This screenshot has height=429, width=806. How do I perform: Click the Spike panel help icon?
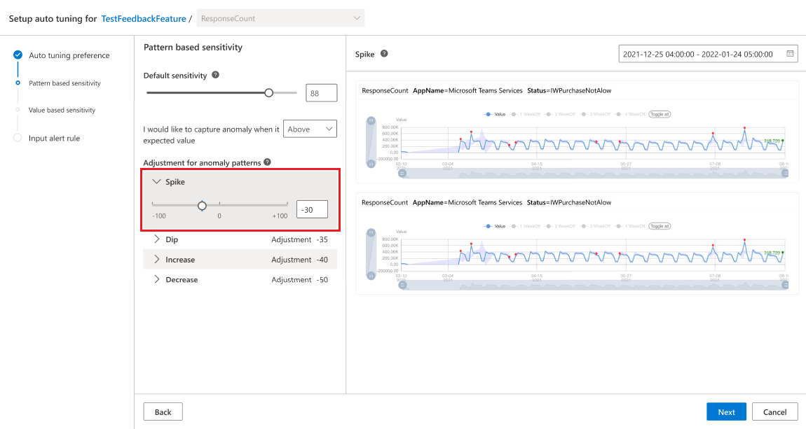pos(384,53)
